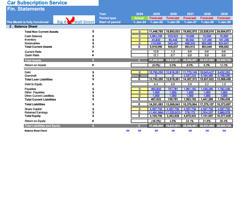Select the Payables 2026 value cell
Viewport: 242px width, 203px height.
(x=173, y=89)
